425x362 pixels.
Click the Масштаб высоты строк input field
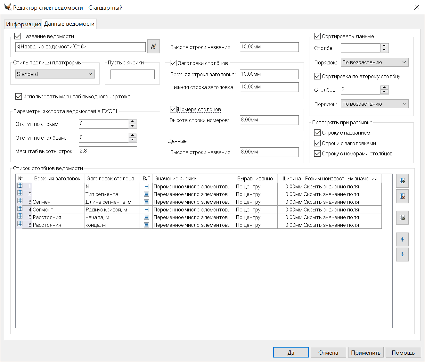108,151
